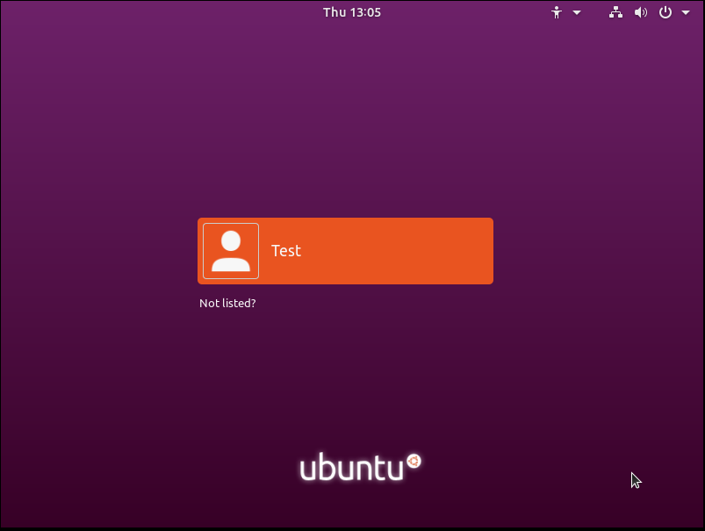The height and width of the screenshot is (531, 705).
Task: Expand the accessibility menu dropdown arrow
Action: coord(577,13)
